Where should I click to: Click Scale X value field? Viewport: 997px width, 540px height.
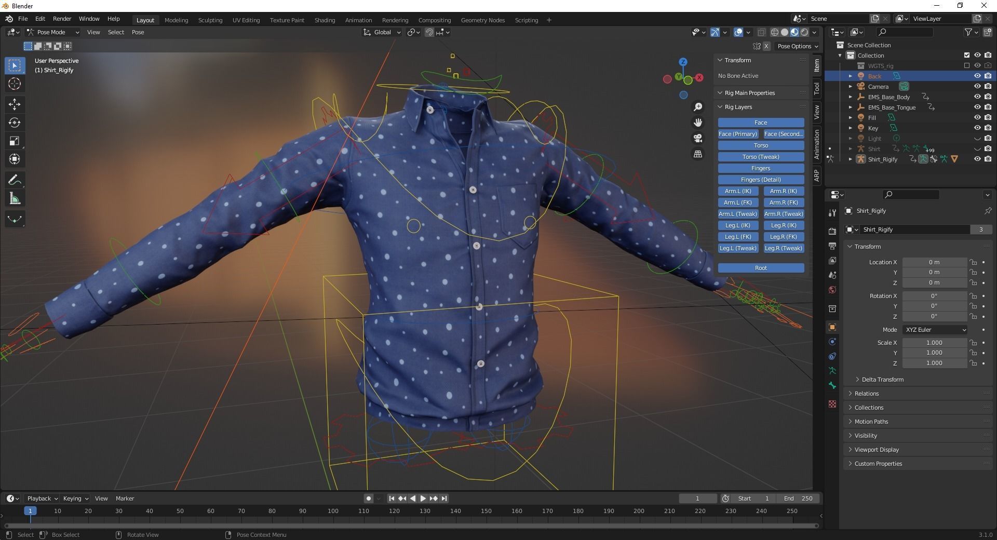point(934,343)
